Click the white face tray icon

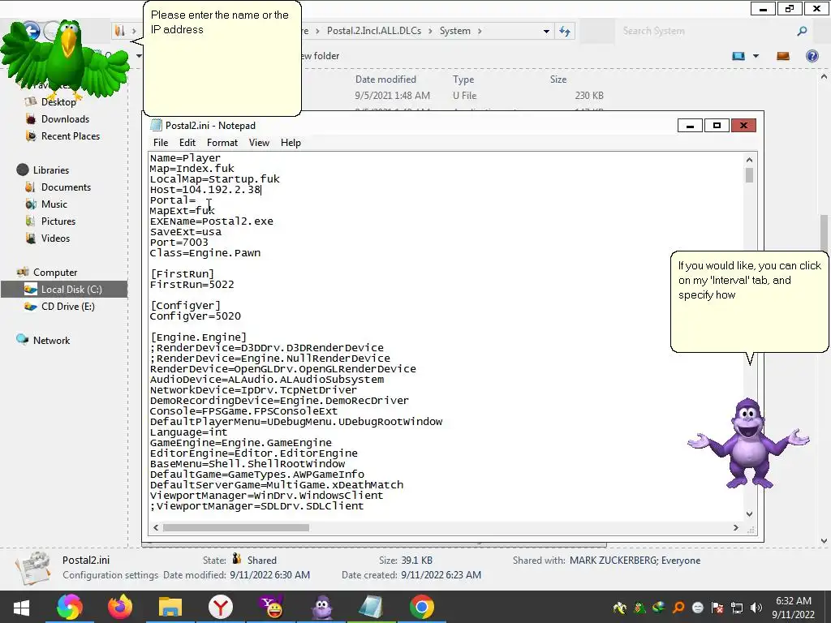coord(698,608)
